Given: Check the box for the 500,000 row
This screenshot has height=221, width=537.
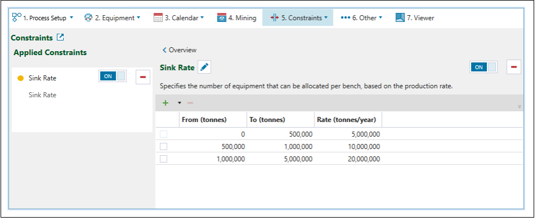Looking at the screenshot, I should 164,146.
